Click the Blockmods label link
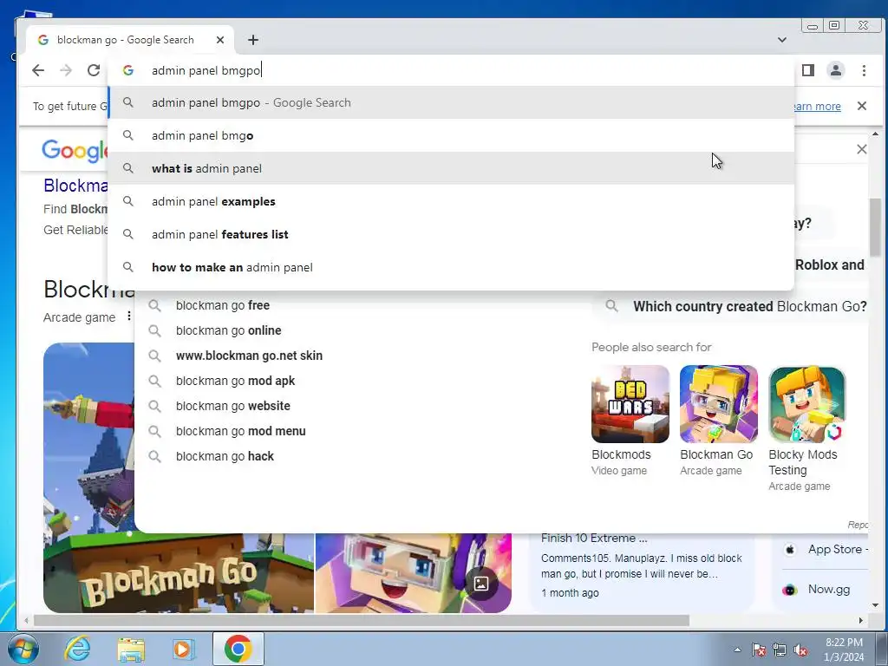 pyautogui.click(x=621, y=454)
